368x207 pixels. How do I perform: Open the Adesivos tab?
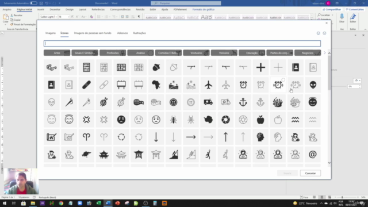tap(122, 33)
